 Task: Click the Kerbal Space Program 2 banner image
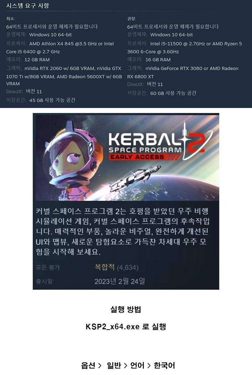pos(127,158)
